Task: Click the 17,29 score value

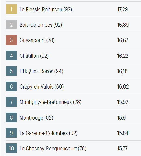Action: [122, 9]
